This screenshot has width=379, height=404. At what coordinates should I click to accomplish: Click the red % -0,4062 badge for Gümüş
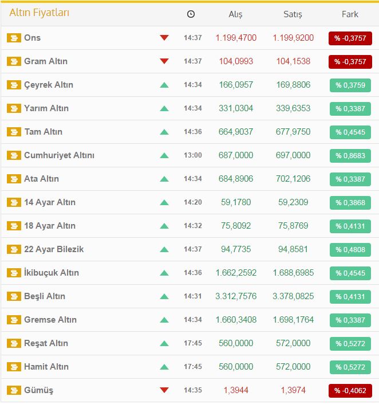(350, 391)
